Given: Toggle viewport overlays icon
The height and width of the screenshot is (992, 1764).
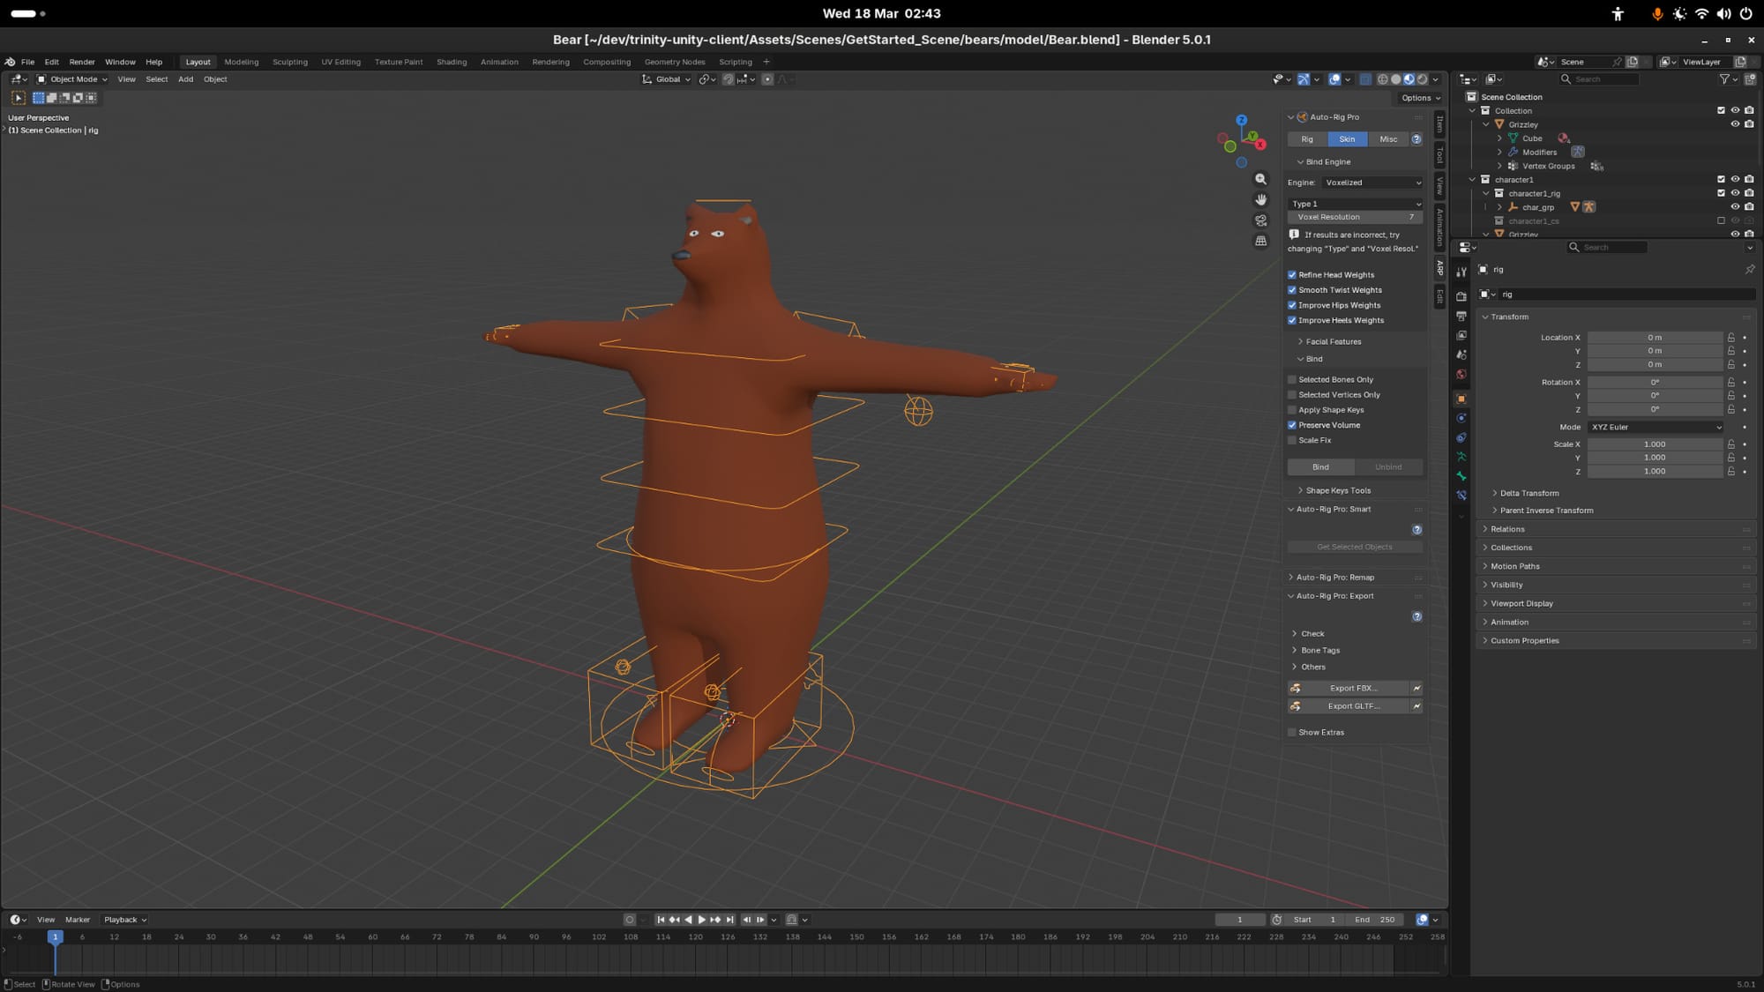Looking at the screenshot, I should (x=1335, y=79).
